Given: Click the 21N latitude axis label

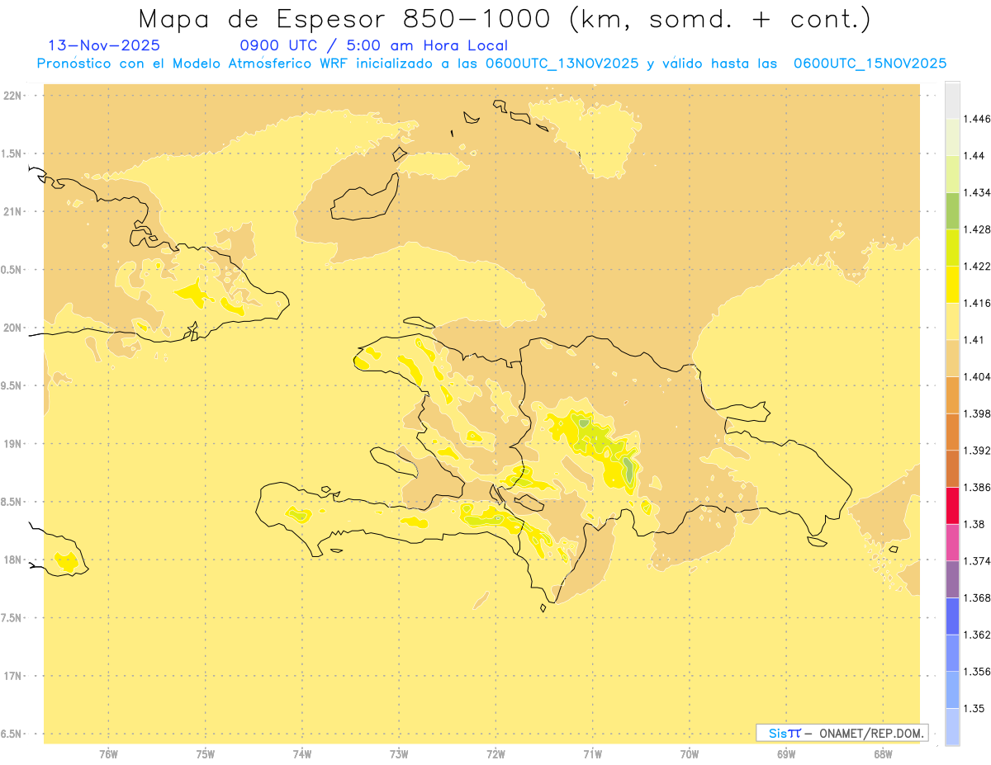Looking at the screenshot, I should (x=12, y=211).
